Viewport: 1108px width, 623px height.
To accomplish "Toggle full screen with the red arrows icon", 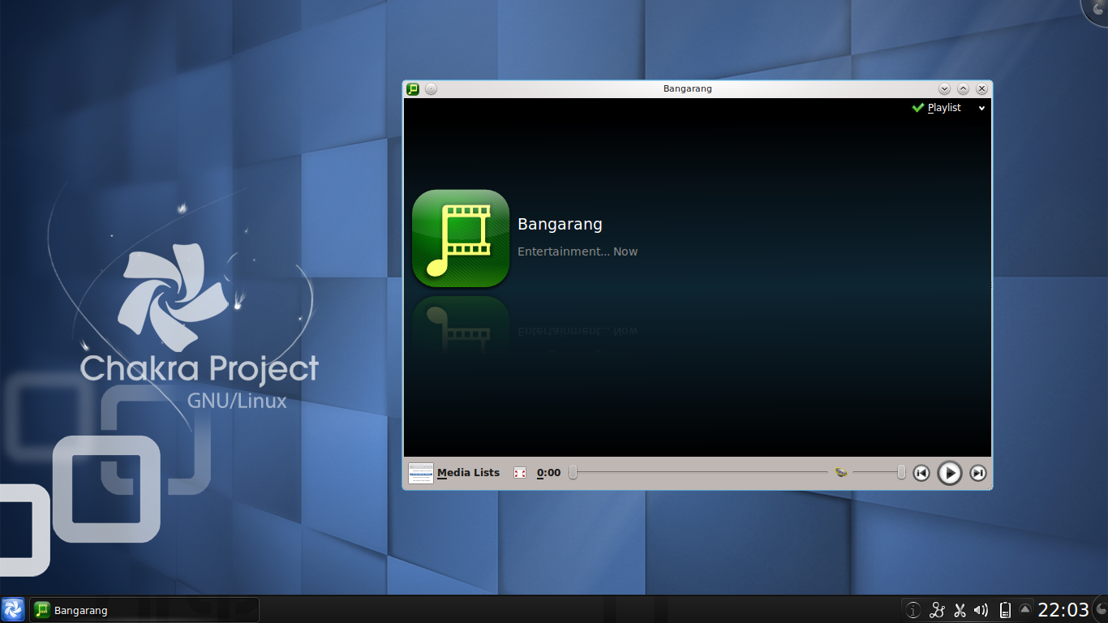I will [520, 473].
